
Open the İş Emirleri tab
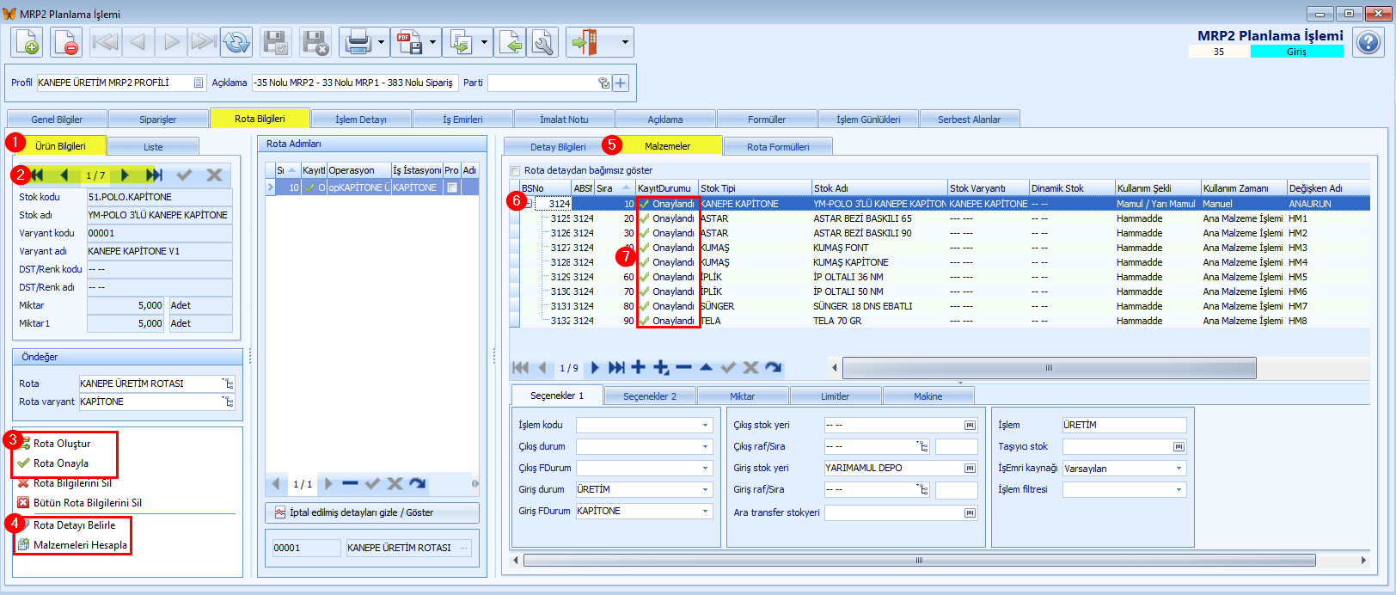[462, 120]
